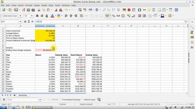Click the Sum sigma button
195x109 pixels.
(x=29, y=21)
